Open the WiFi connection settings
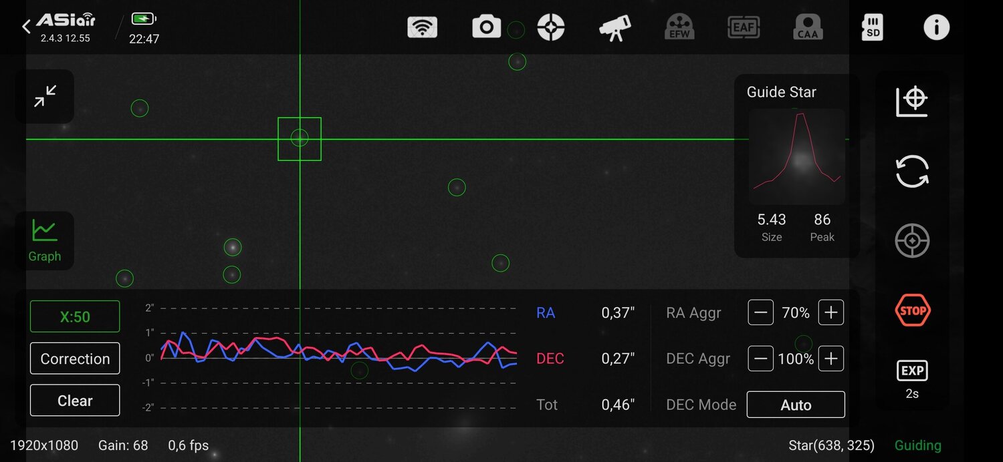 [422, 27]
